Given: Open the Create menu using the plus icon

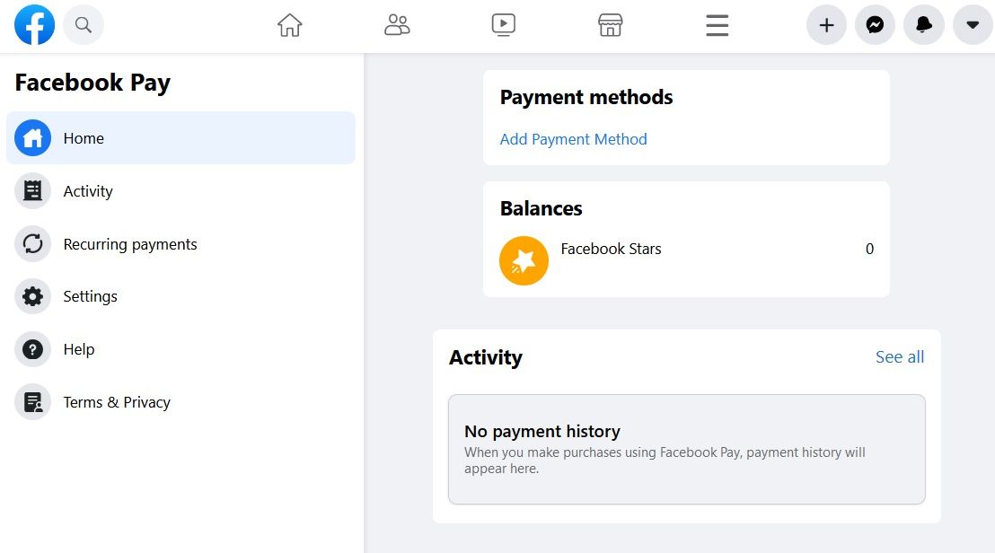Looking at the screenshot, I should (x=826, y=24).
